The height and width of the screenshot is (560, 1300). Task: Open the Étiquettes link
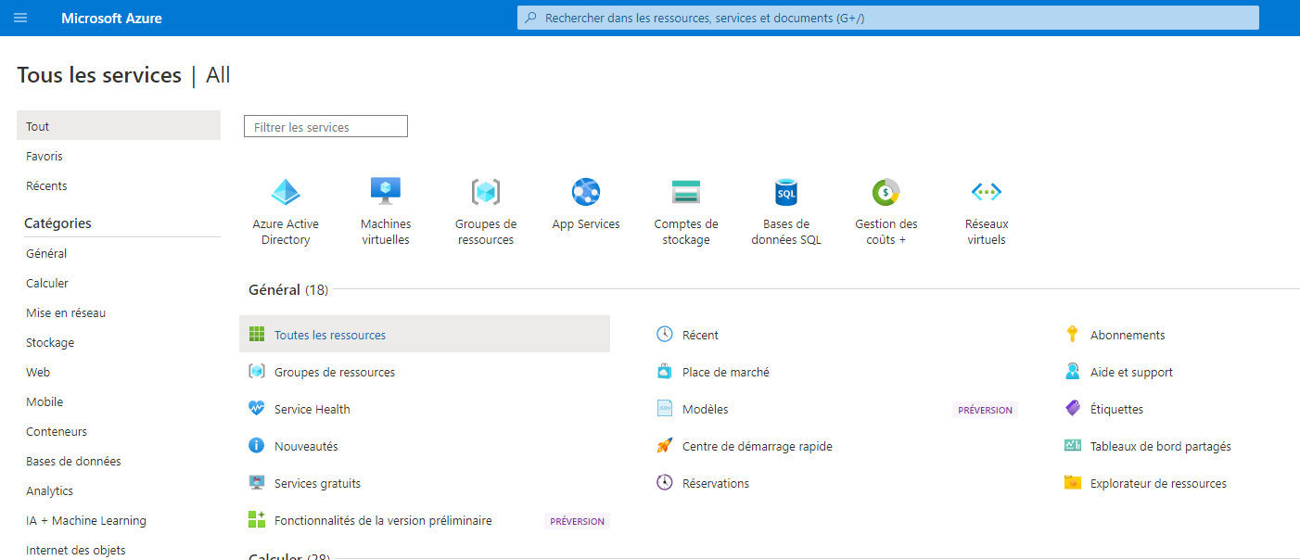pyautogui.click(x=1116, y=409)
